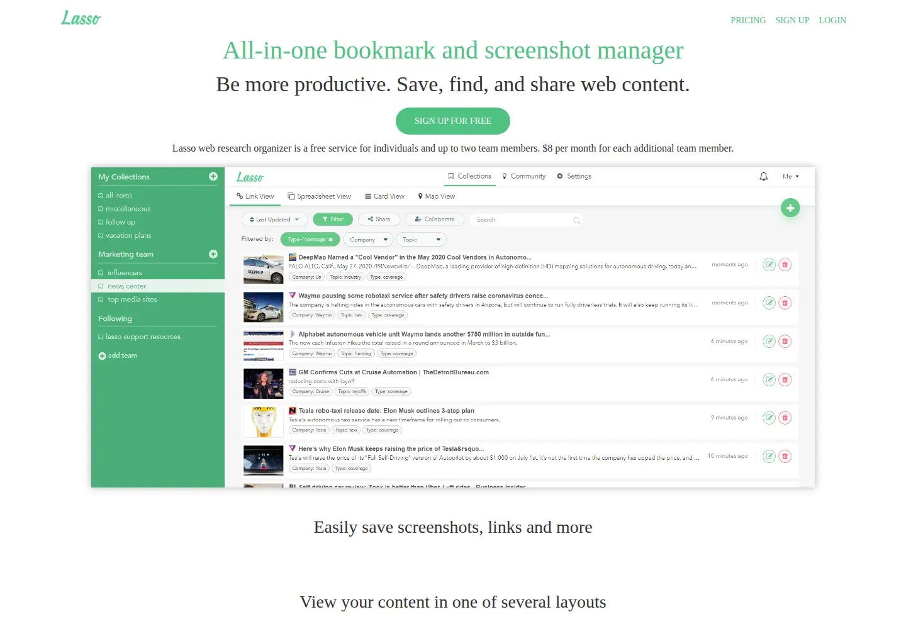Select the news center collection
This screenshot has width=906, height=629.
(158, 286)
